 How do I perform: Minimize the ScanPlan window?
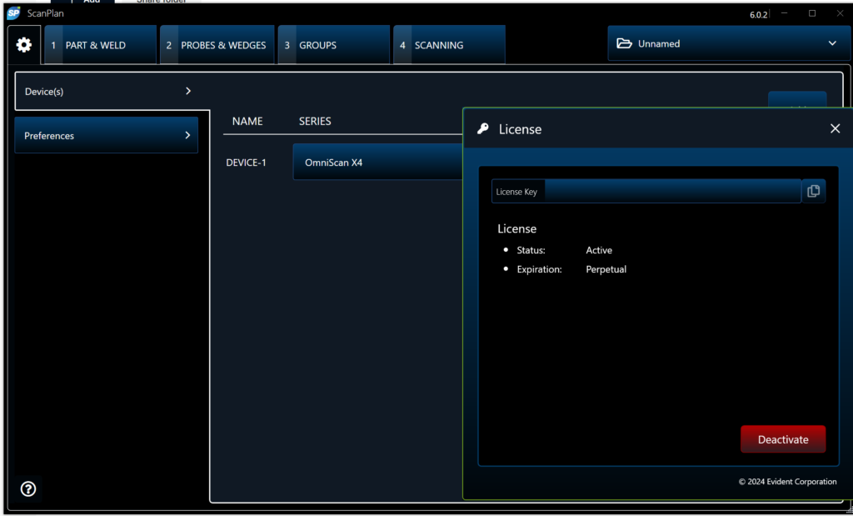click(x=786, y=13)
